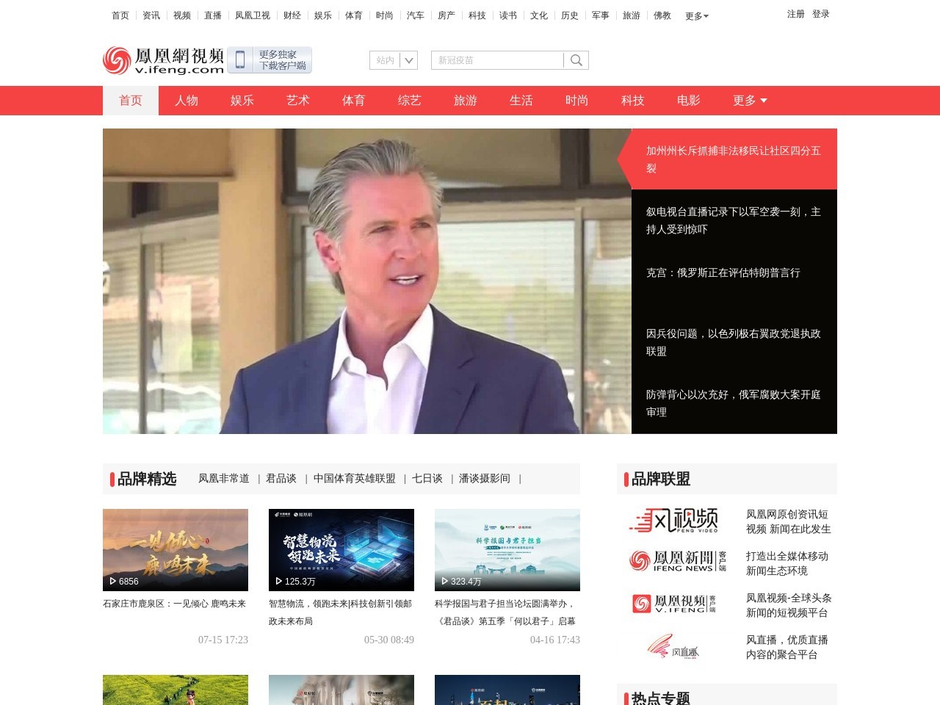Click the mobile phone client download icon
This screenshot has height=705, width=940.
pos(239,60)
